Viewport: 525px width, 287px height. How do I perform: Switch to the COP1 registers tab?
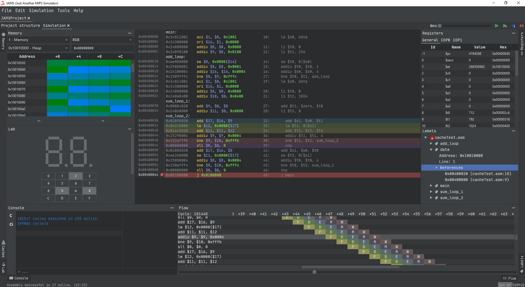click(x=457, y=40)
